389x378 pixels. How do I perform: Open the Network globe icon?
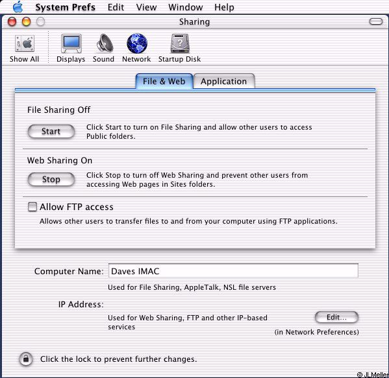[137, 43]
